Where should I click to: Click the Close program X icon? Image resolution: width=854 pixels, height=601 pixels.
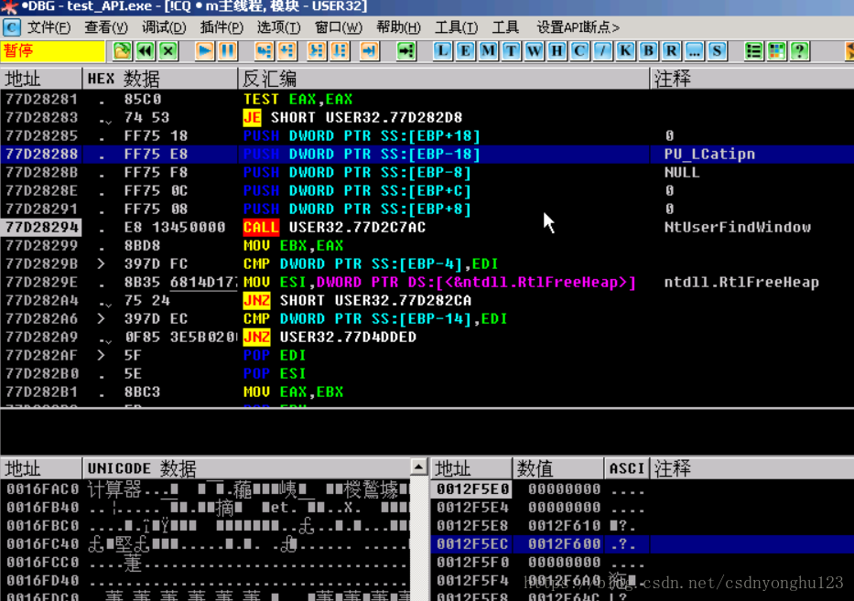pyautogui.click(x=168, y=51)
